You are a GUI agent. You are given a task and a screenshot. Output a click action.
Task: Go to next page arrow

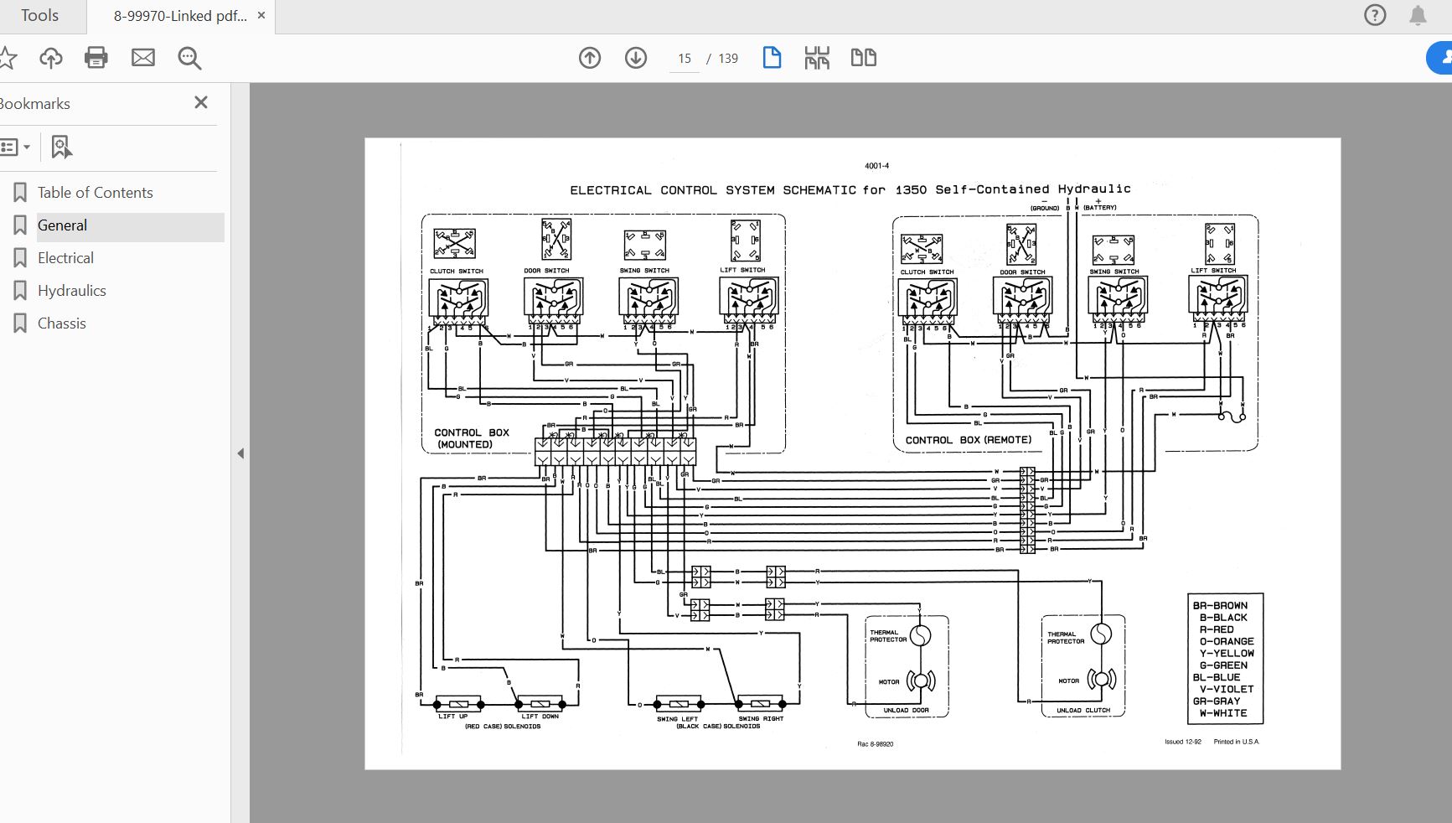(636, 58)
